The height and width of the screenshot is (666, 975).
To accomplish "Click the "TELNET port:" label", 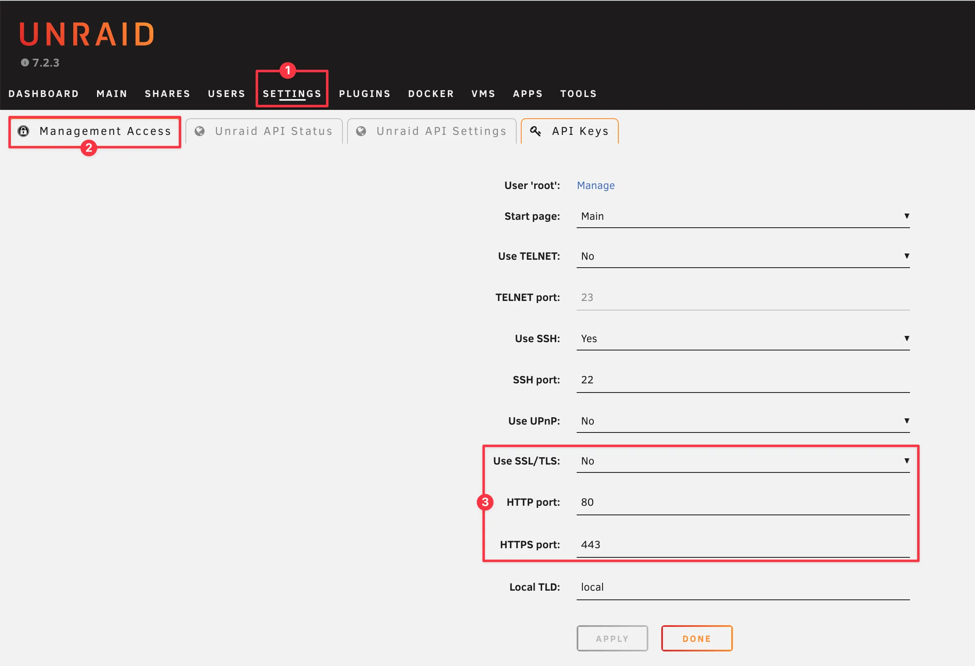I will pos(527,298).
